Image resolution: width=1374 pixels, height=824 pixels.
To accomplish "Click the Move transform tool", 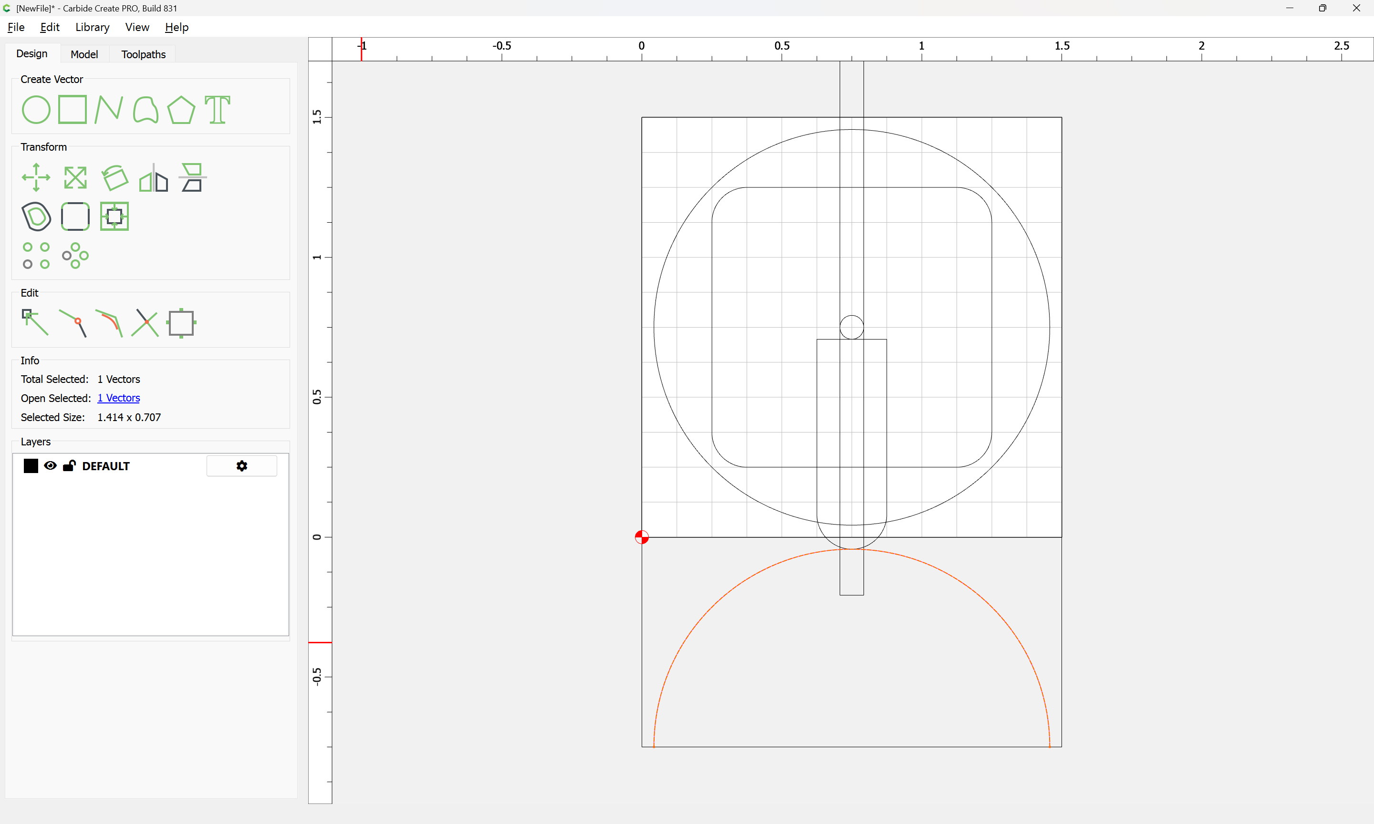I will [x=36, y=178].
